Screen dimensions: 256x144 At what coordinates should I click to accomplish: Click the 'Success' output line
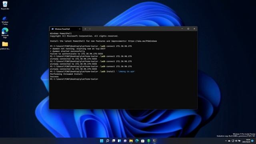(x=54, y=76)
